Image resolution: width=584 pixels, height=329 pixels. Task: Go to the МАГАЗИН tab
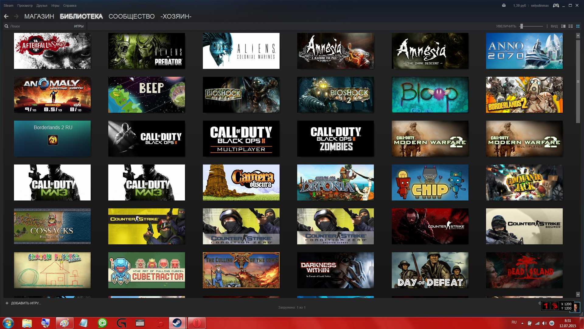point(39,16)
